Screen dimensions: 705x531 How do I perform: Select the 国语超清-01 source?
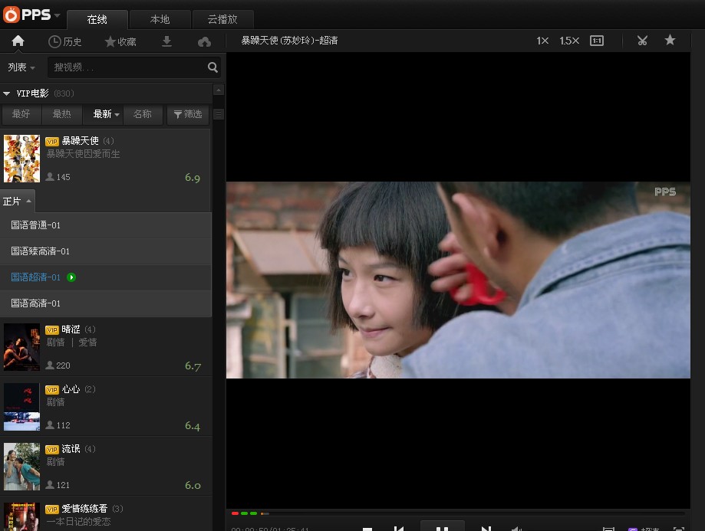106,277
